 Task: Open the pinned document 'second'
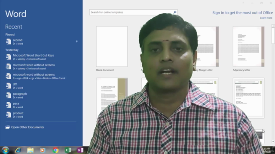point(41,42)
